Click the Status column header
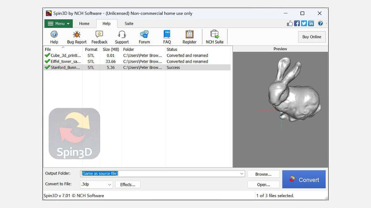 [198, 49]
